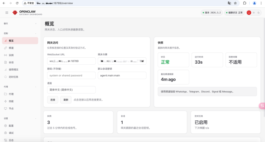This screenshot has height=142, width=265.
Task: Open the browser extensions puzzle icon
Action: (x=245, y=3)
